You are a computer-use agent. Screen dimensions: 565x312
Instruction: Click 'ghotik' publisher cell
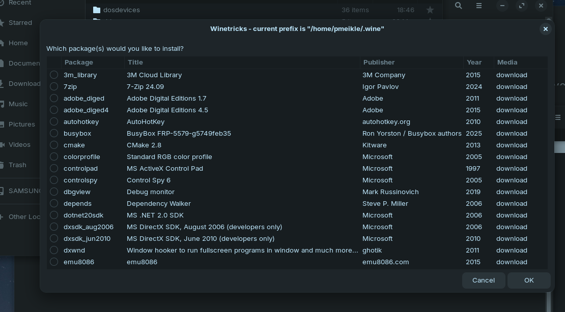click(x=372, y=251)
